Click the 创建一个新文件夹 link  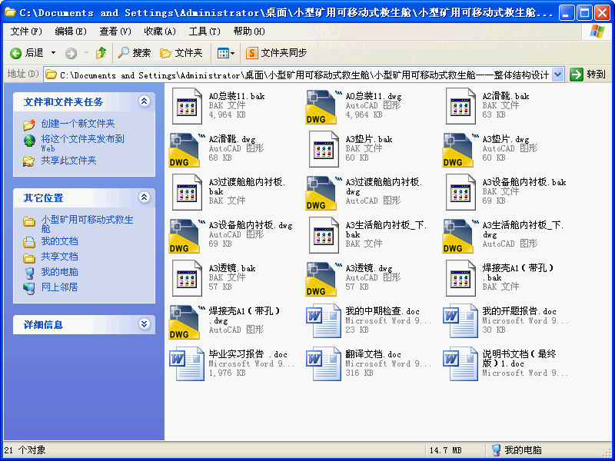point(78,124)
